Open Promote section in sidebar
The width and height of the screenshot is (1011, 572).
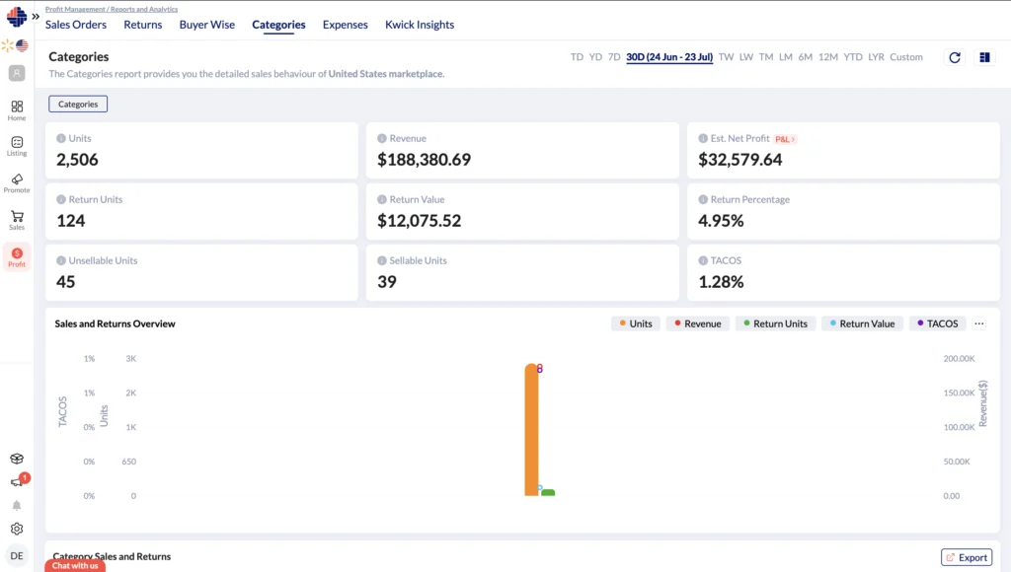(17, 182)
